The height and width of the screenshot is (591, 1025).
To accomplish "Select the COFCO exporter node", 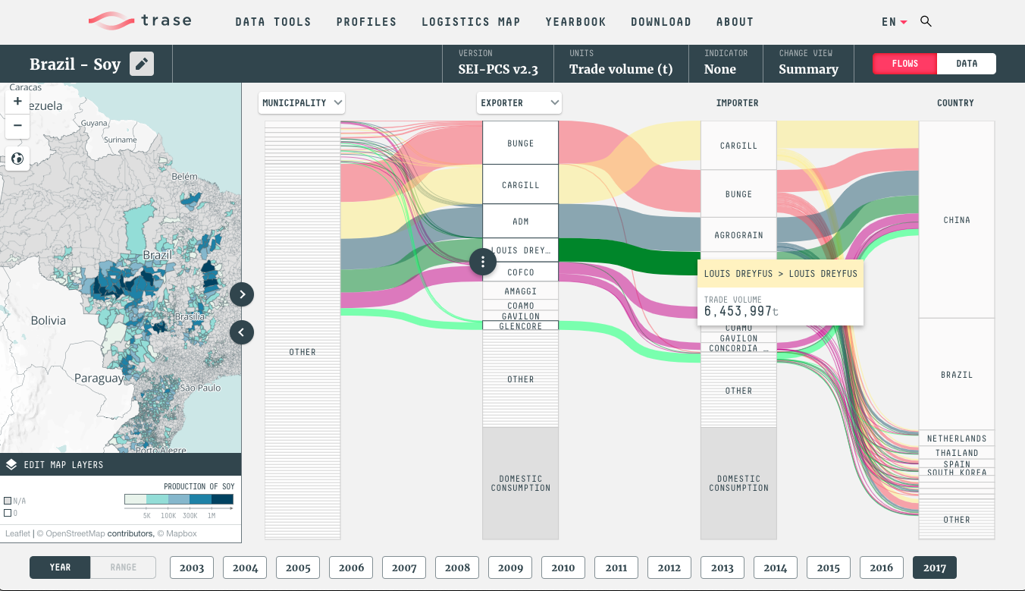I will click(x=520, y=272).
